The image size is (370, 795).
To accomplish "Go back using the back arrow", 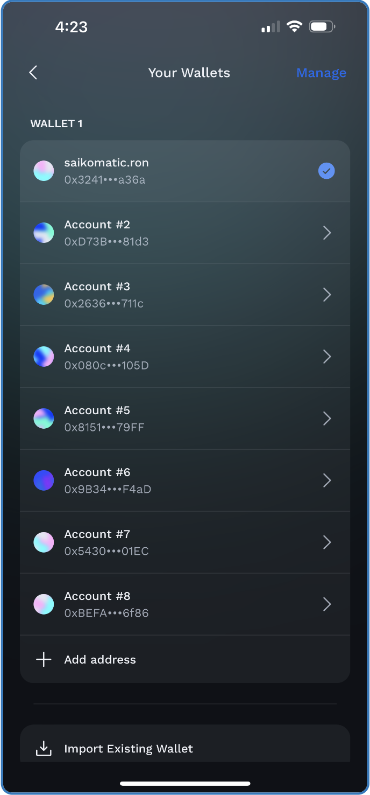I will pyautogui.click(x=33, y=73).
